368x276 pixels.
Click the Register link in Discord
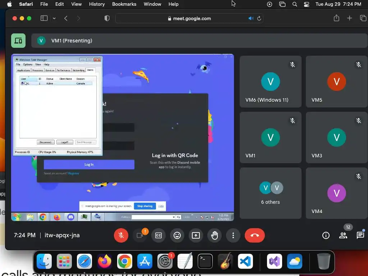[73, 174]
